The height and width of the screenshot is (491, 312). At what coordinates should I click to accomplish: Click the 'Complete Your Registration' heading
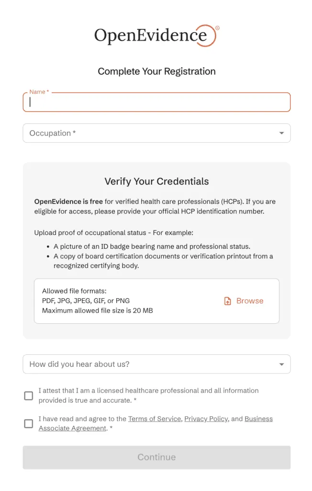[156, 71]
